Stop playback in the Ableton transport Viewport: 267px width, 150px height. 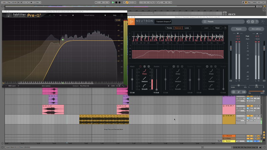(x=116, y=2)
